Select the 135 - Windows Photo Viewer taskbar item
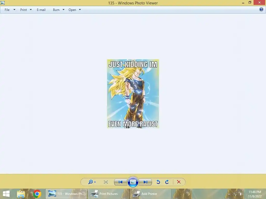Viewport: 266px width, 199px height. point(66,194)
